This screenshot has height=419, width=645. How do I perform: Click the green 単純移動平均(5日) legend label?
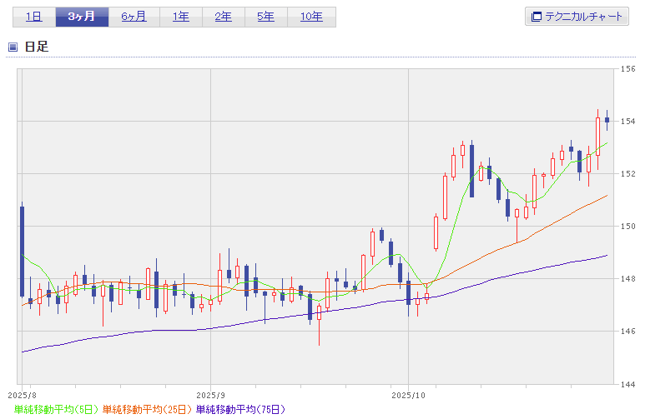pos(57,409)
